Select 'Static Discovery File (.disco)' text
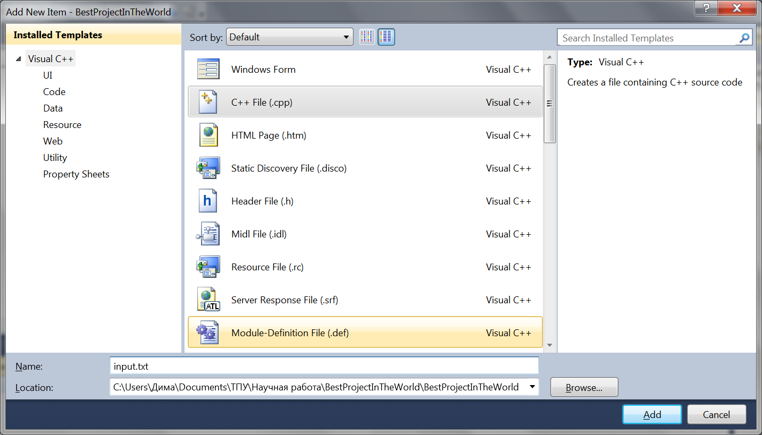 point(289,168)
